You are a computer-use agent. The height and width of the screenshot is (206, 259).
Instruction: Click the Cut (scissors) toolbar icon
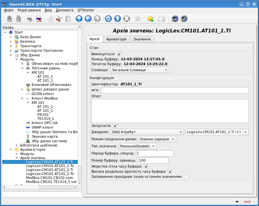59,19
